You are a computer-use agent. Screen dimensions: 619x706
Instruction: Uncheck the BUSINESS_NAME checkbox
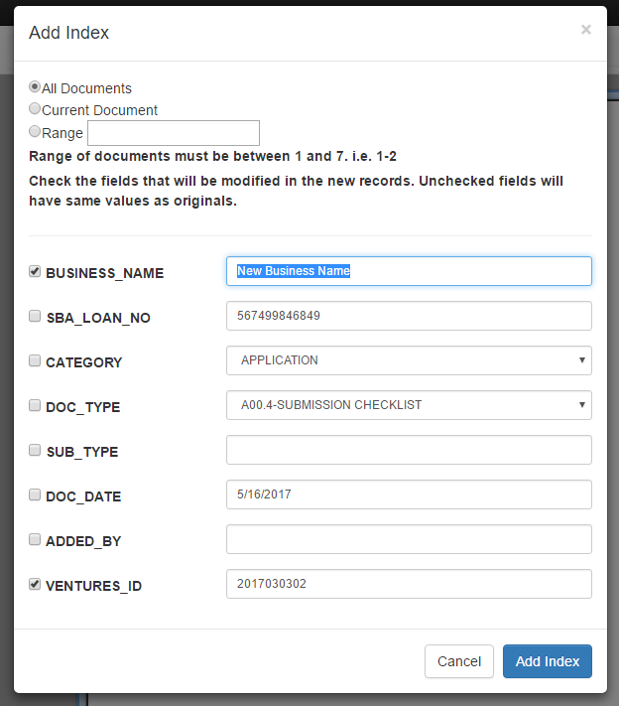(35, 271)
